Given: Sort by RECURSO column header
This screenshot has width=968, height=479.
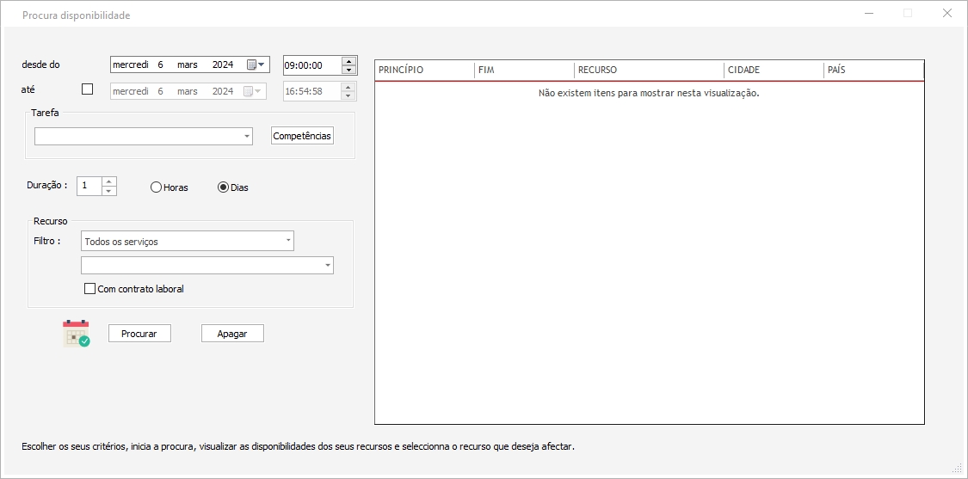Looking at the screenshot, I should (649, 70).
